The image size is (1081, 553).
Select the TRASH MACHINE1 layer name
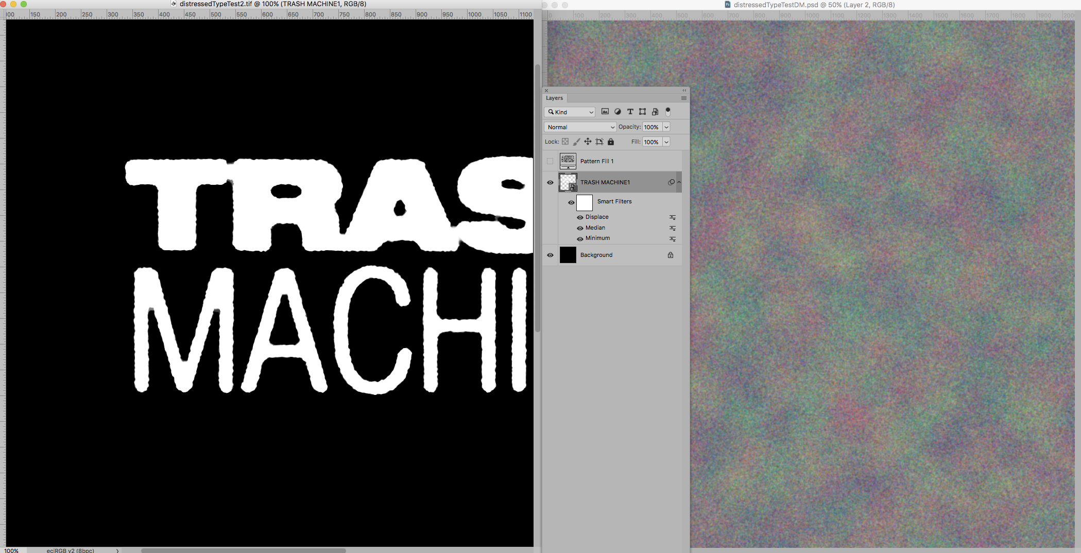[605, 182]
